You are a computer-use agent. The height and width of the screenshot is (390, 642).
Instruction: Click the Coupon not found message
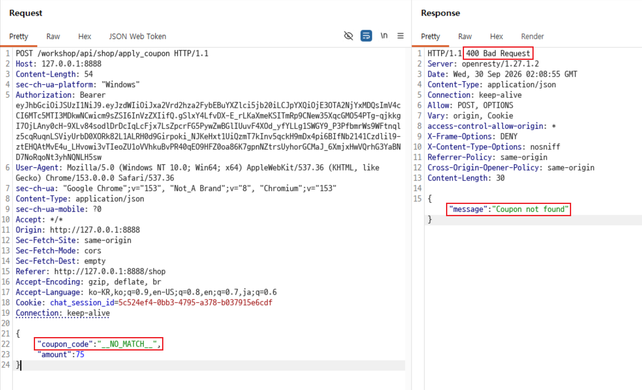click(x=530, y=209)
